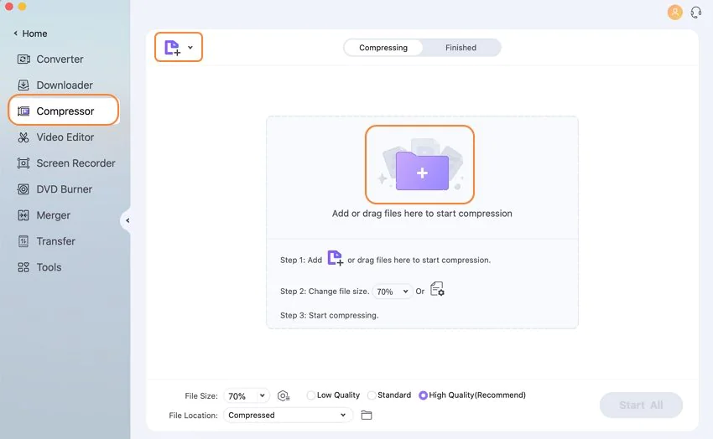Click 'Add or drag files here' text
Screen dimensions: 713x439
(422, 214)
